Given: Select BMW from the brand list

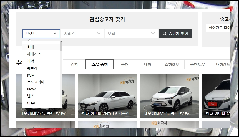Looking at the screenshot, I should coord(31,89).
